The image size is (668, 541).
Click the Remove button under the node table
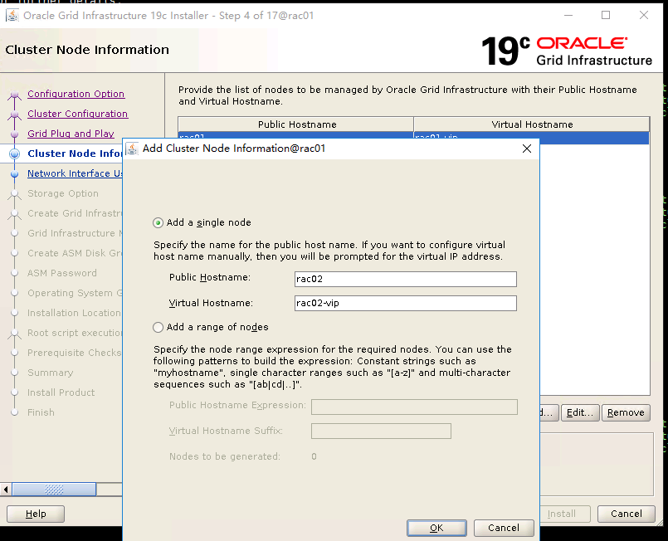click(626, 412)
